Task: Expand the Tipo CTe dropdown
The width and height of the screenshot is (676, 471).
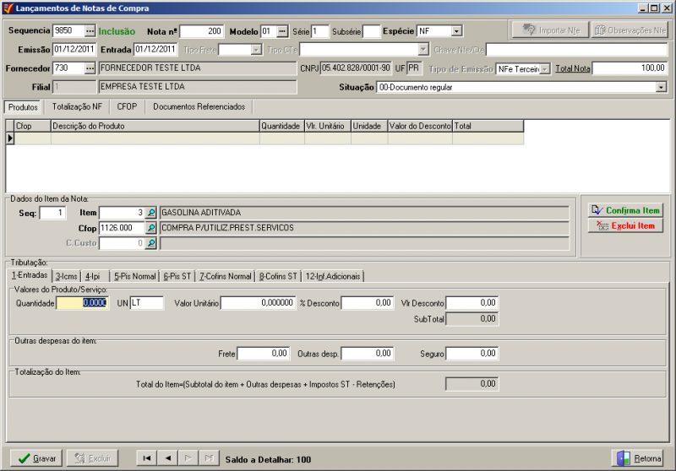Action: click(423, 50)
